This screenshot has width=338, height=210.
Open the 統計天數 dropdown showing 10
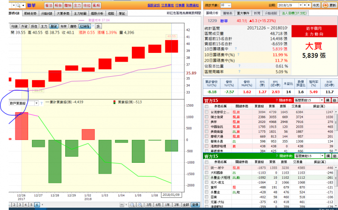[225, 5]
